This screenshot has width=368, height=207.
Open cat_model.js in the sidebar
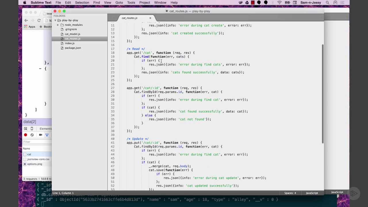coord(72,34)
